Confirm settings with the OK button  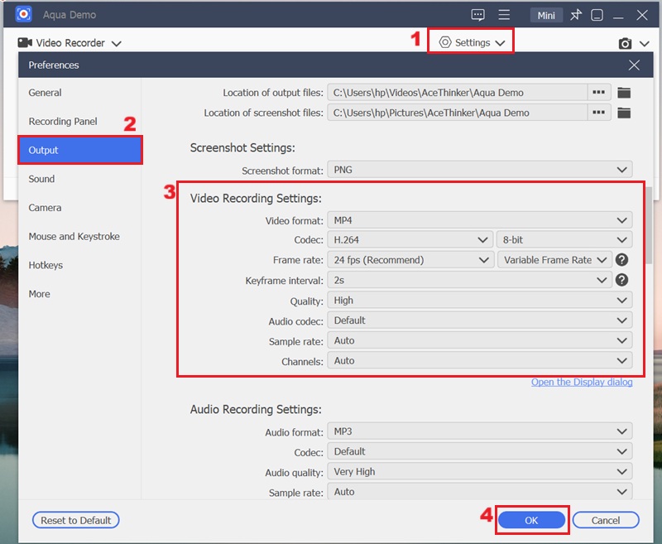click(x=530, y=520)
